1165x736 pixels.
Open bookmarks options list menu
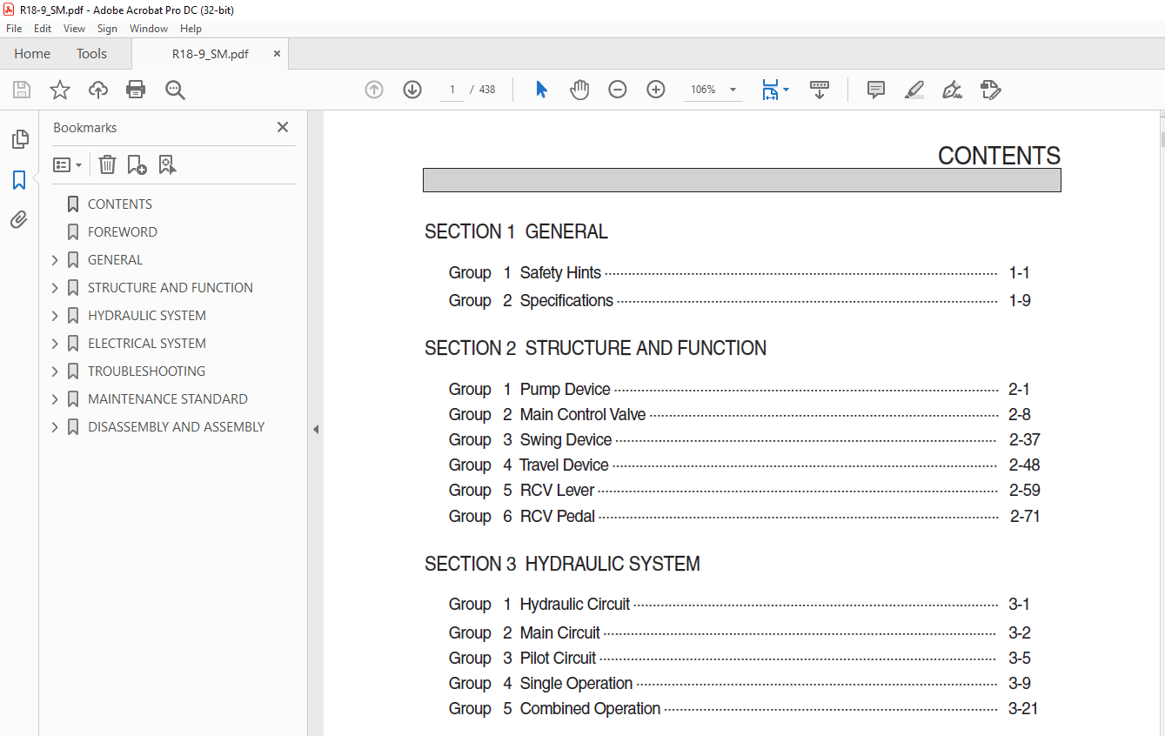tap(67, 164)
